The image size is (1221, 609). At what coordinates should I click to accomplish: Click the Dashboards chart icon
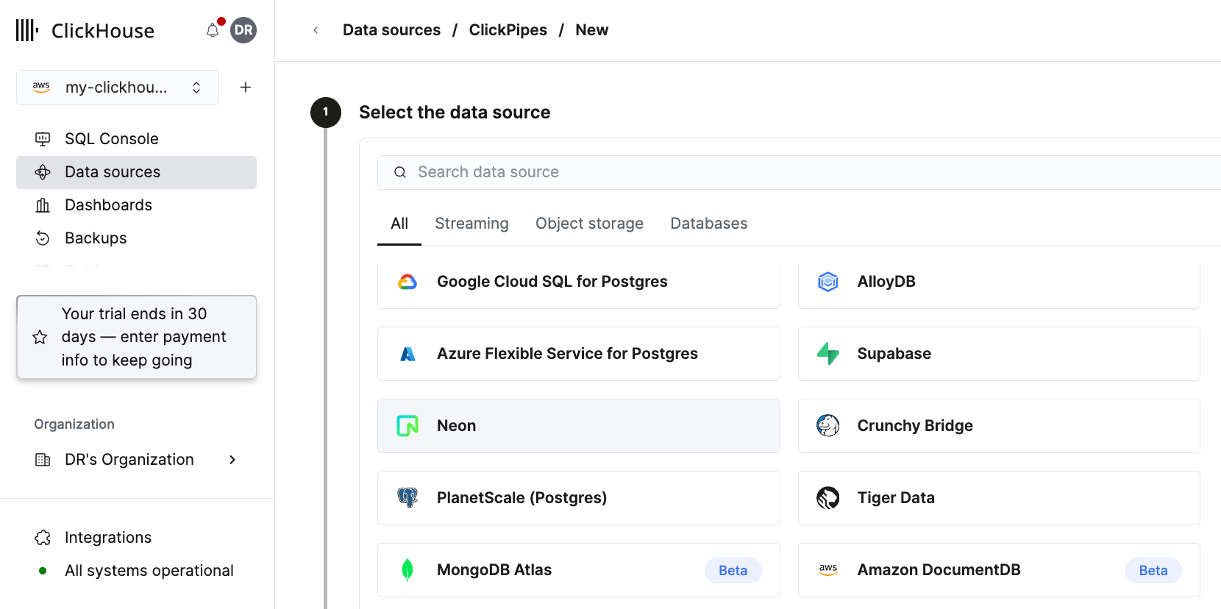point(43,205)
